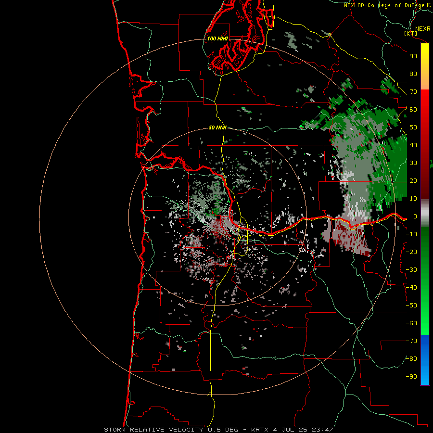Click the -90 value on the velocity scale
Screen dimensions: 433x433
[x=411, y=377]
